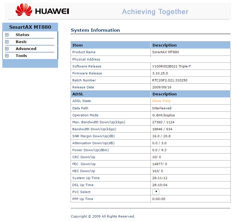Select PPP up time 0:00:00

point(159,199)
